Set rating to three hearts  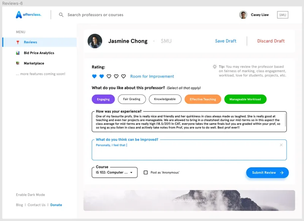click(x=109, y=76)
